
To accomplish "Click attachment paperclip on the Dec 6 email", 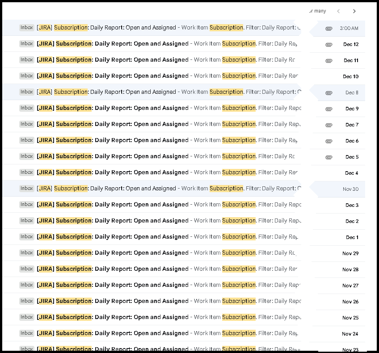I will [329, 141].
